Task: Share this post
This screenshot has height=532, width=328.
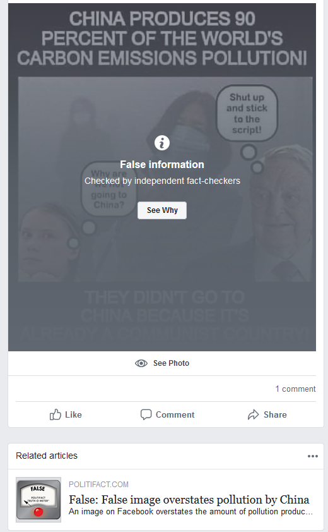Action: (267, 414)
